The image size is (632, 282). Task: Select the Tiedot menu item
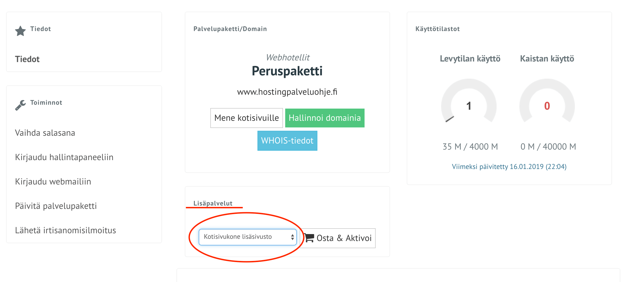click(27, 59)
